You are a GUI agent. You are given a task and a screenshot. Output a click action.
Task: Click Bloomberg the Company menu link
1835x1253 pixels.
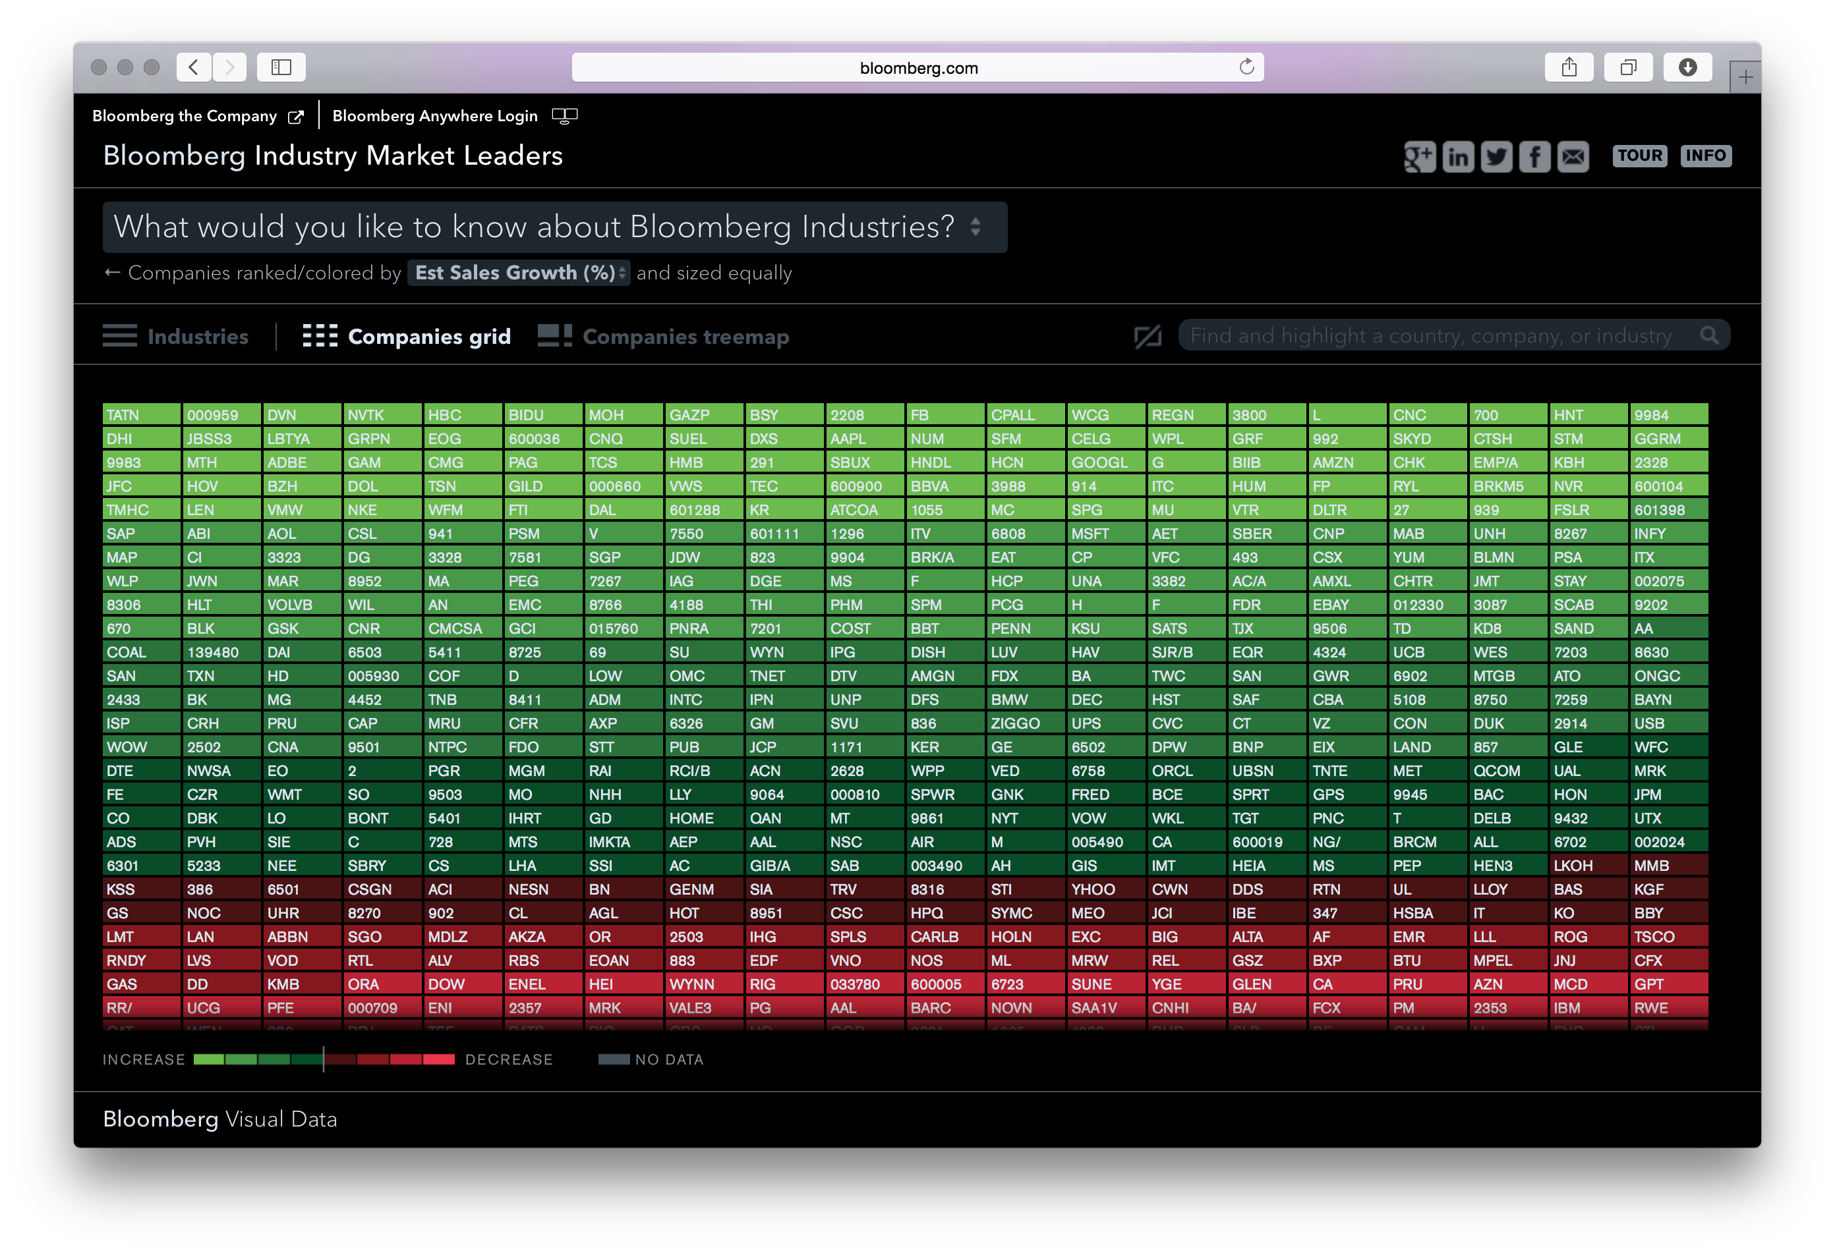click(187, 115)
